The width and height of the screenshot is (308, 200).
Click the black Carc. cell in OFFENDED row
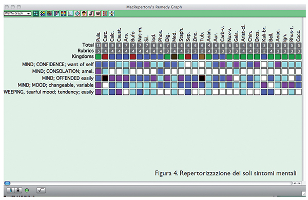coord(105,78)
